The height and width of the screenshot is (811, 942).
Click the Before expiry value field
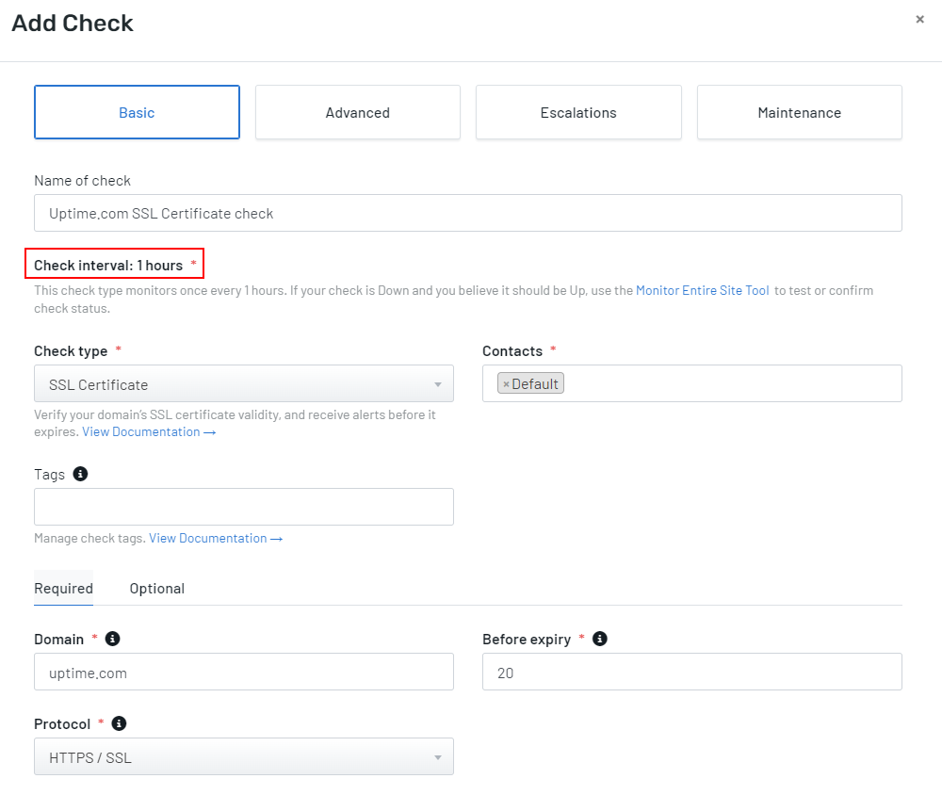(x=692, y=672)
